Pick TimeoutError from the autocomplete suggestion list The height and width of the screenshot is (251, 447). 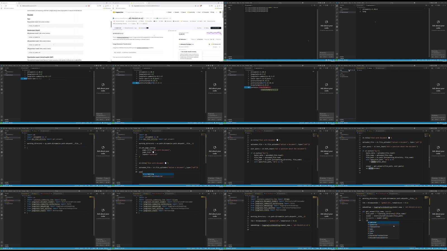pos(384,227)
